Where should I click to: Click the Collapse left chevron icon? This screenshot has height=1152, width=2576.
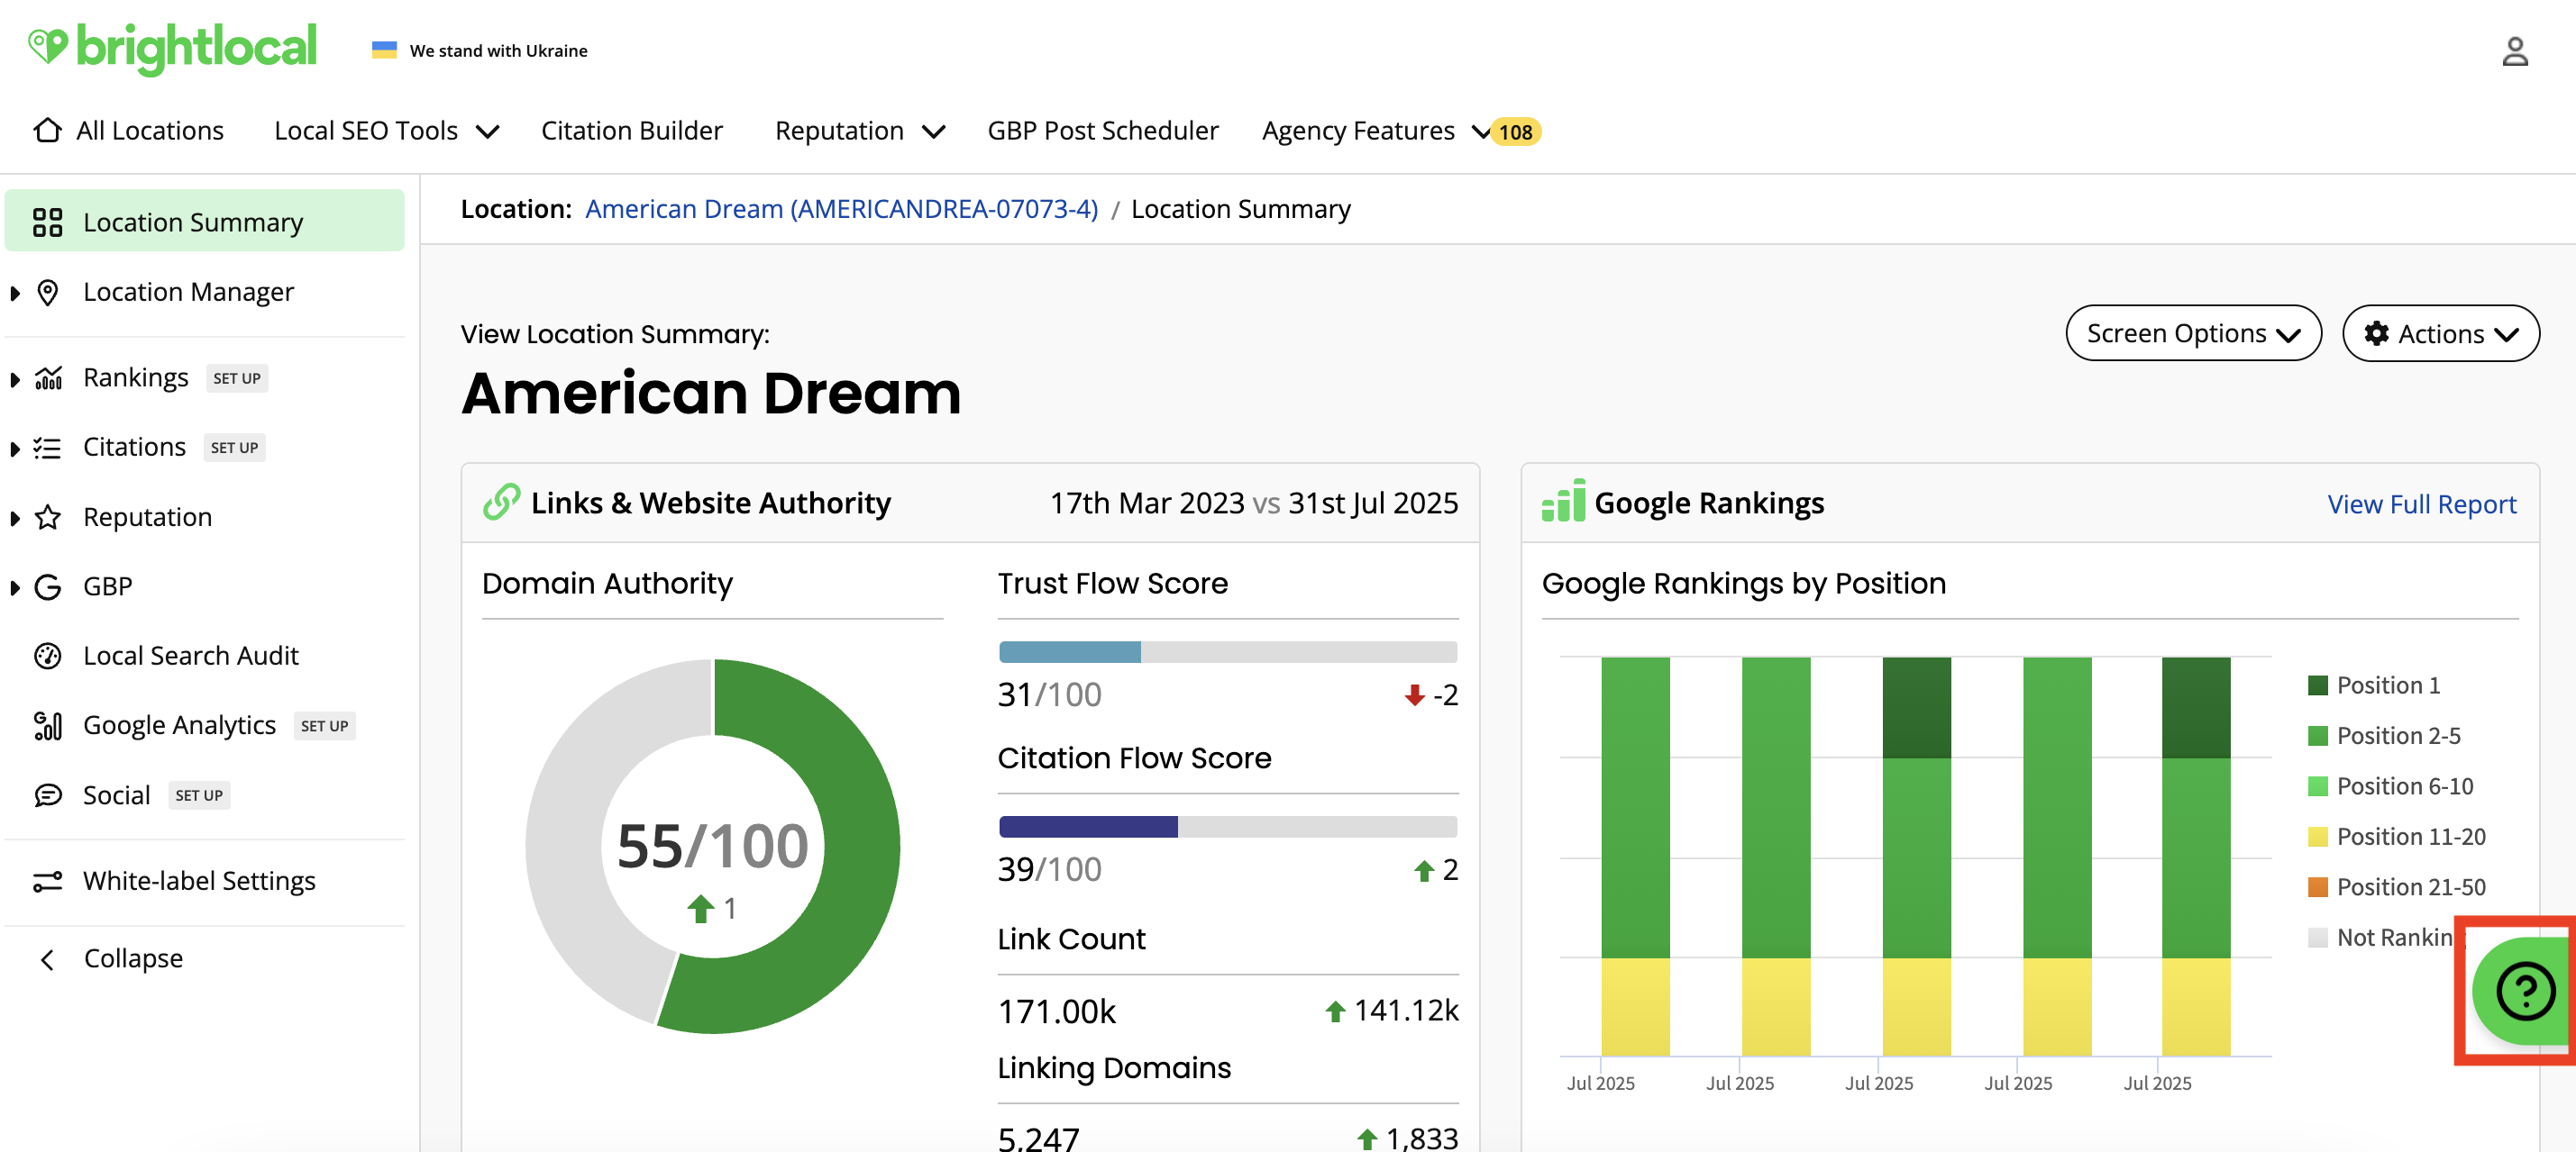47,959
